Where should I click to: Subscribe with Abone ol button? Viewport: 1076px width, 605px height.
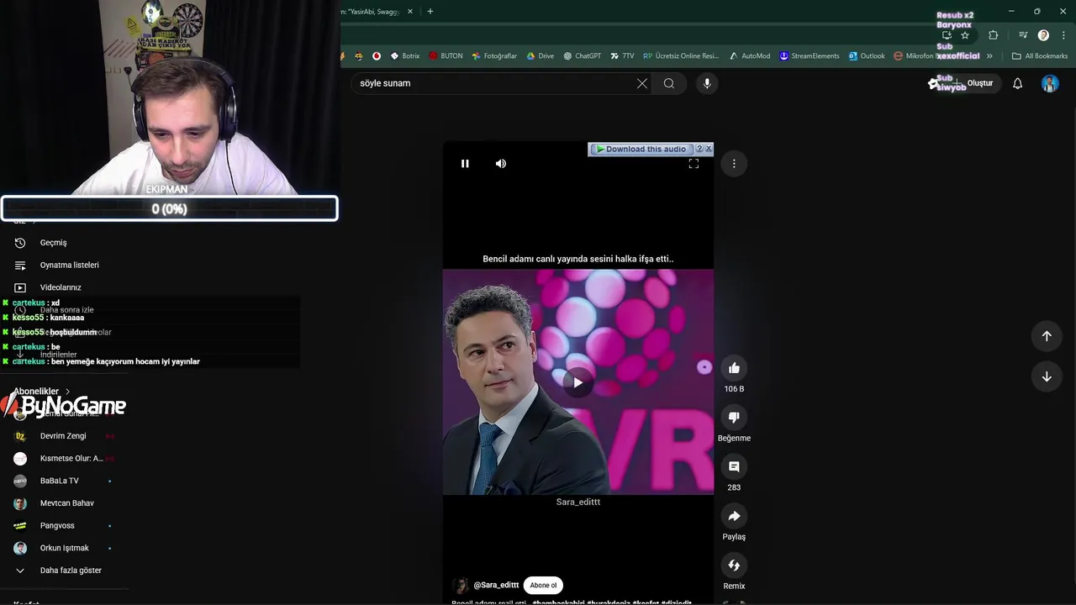(x=543, y=585)
